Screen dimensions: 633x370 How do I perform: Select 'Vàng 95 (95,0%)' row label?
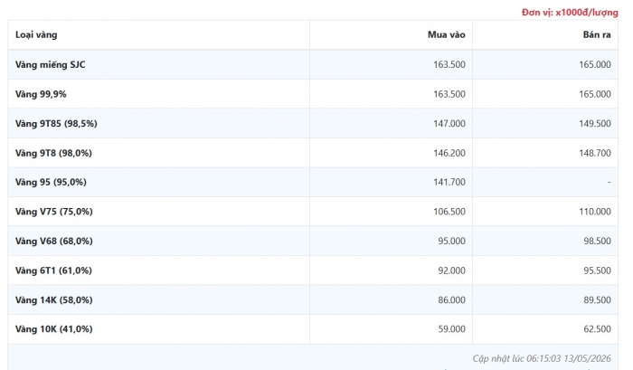(51, 182)
